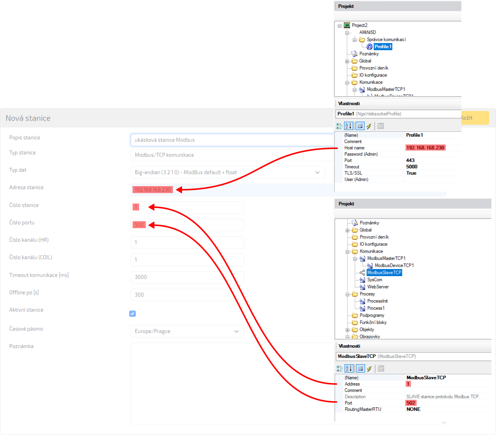Collapse the Procesy folder node
496x435 pixels.
[x=348, y=294]
